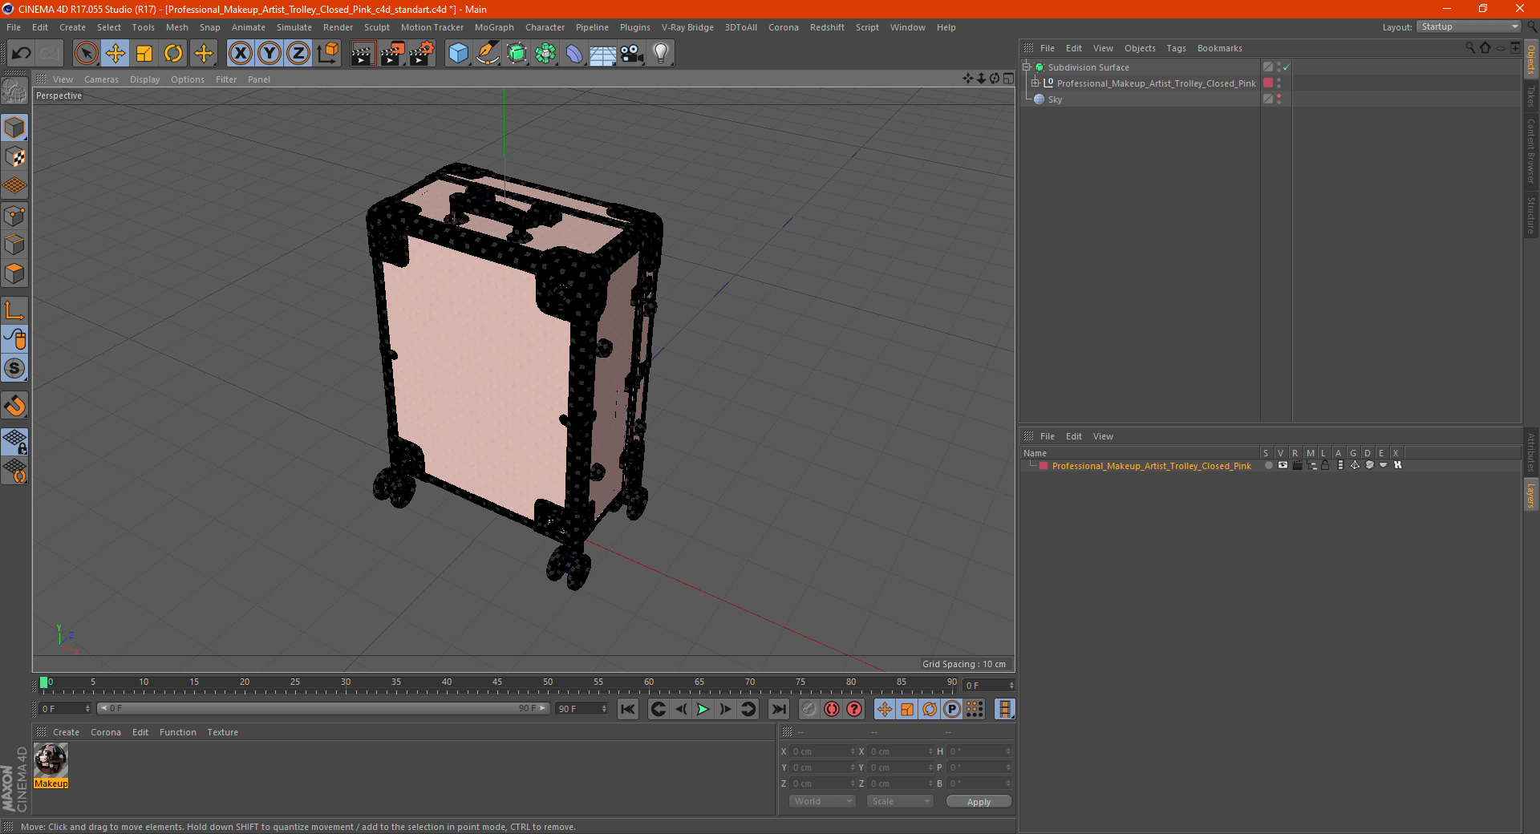This screenshot has height=834, width=1540.
Task: Play the animation forward
Action: pos(703,709)
